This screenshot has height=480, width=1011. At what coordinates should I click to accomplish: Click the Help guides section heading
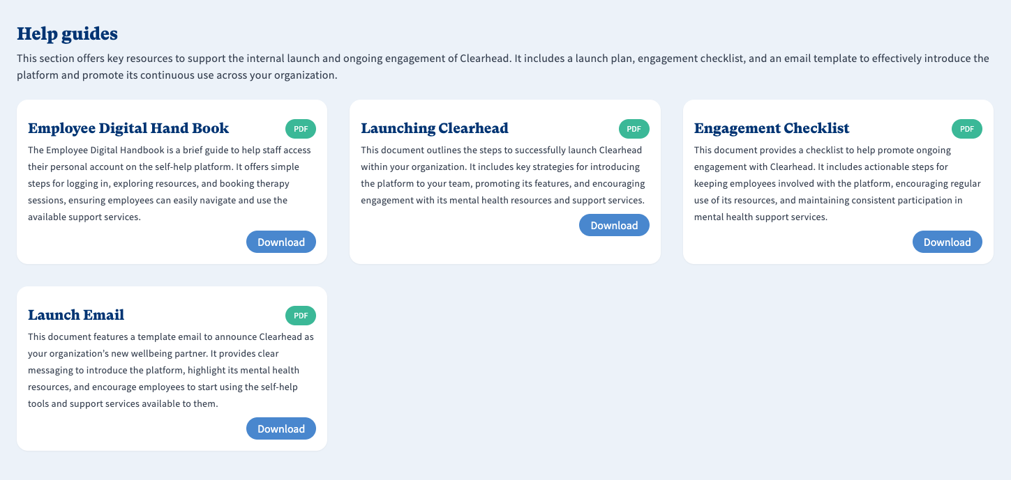(x=67, y=33)
